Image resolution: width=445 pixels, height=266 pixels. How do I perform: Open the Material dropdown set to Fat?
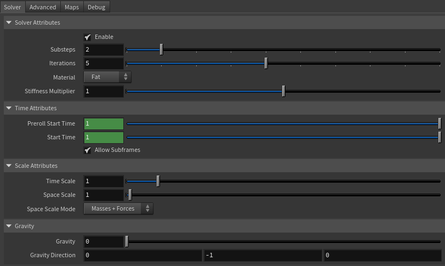click(x=107, y=77)
